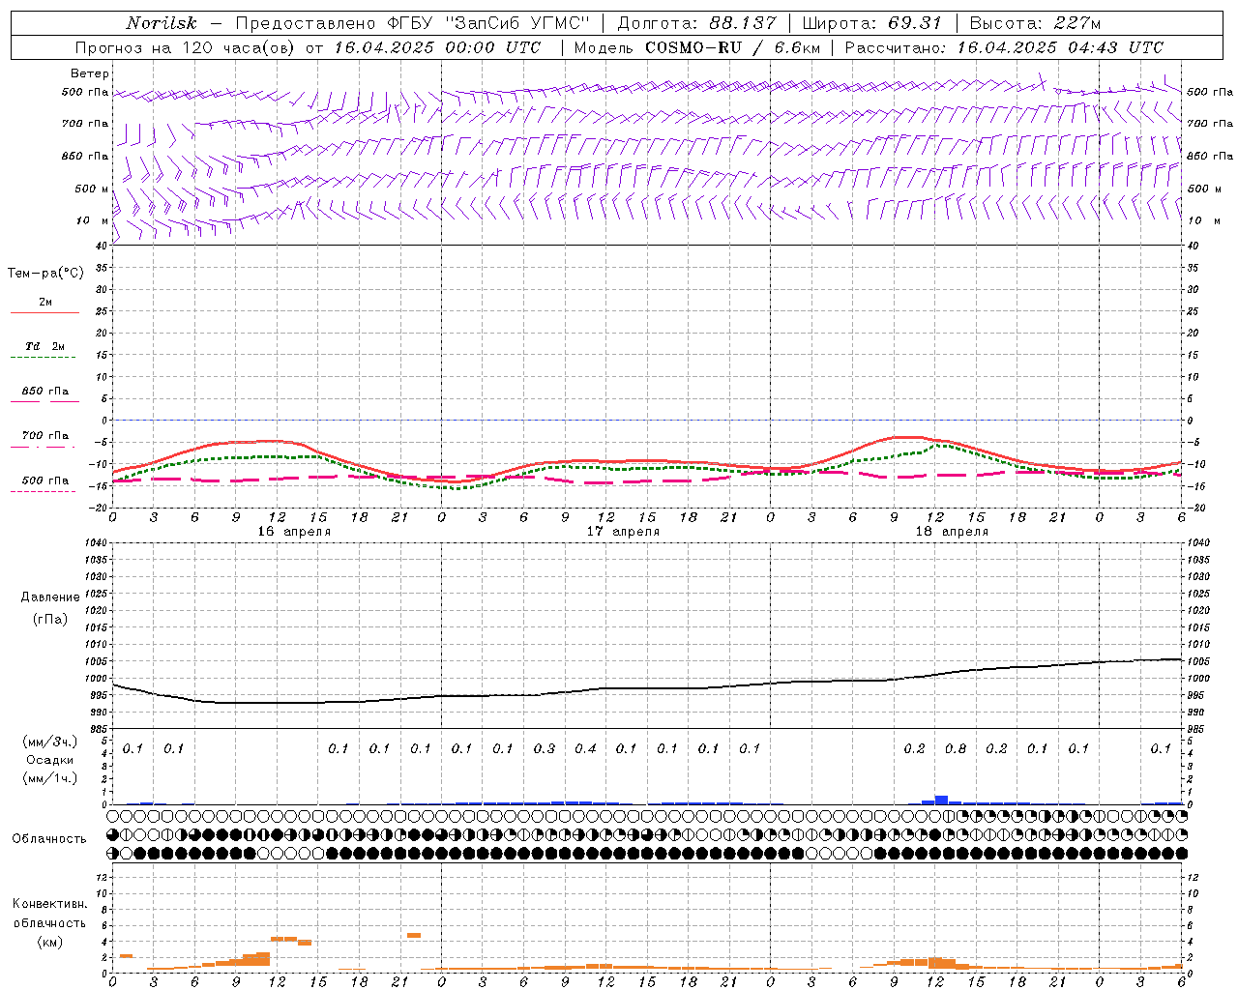Screen dimensions: 1238x990
Task: Click the left 500 м wind level label
Action: (92, 189)
